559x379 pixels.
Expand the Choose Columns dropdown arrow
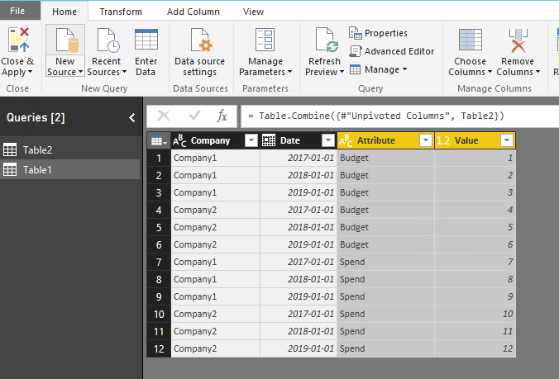pos(490,72)
